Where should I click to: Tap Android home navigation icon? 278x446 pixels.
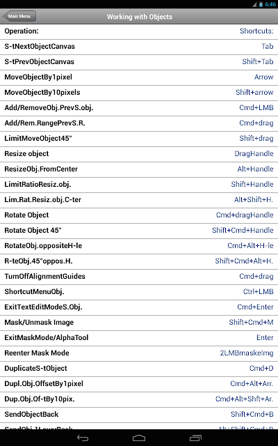[139, 438]
